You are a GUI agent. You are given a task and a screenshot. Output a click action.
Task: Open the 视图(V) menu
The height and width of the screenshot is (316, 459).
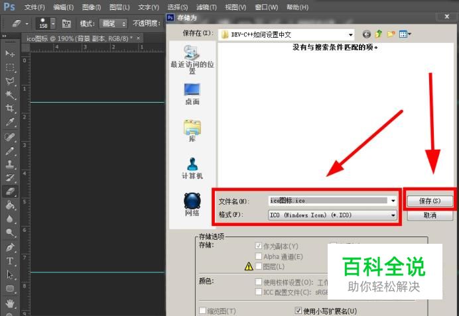235,7
